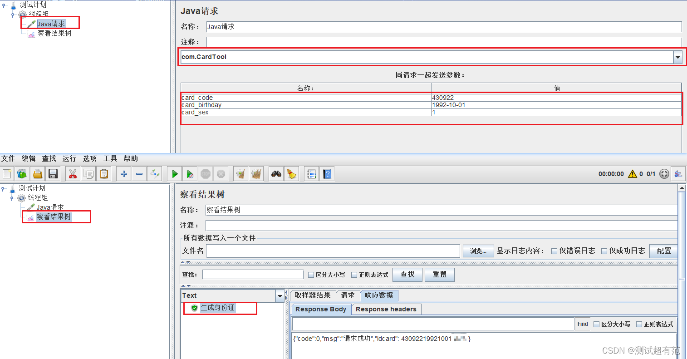Start the test with the green Run icon
The height and width of the screenshot is (359, 687).
click(174, 173)
